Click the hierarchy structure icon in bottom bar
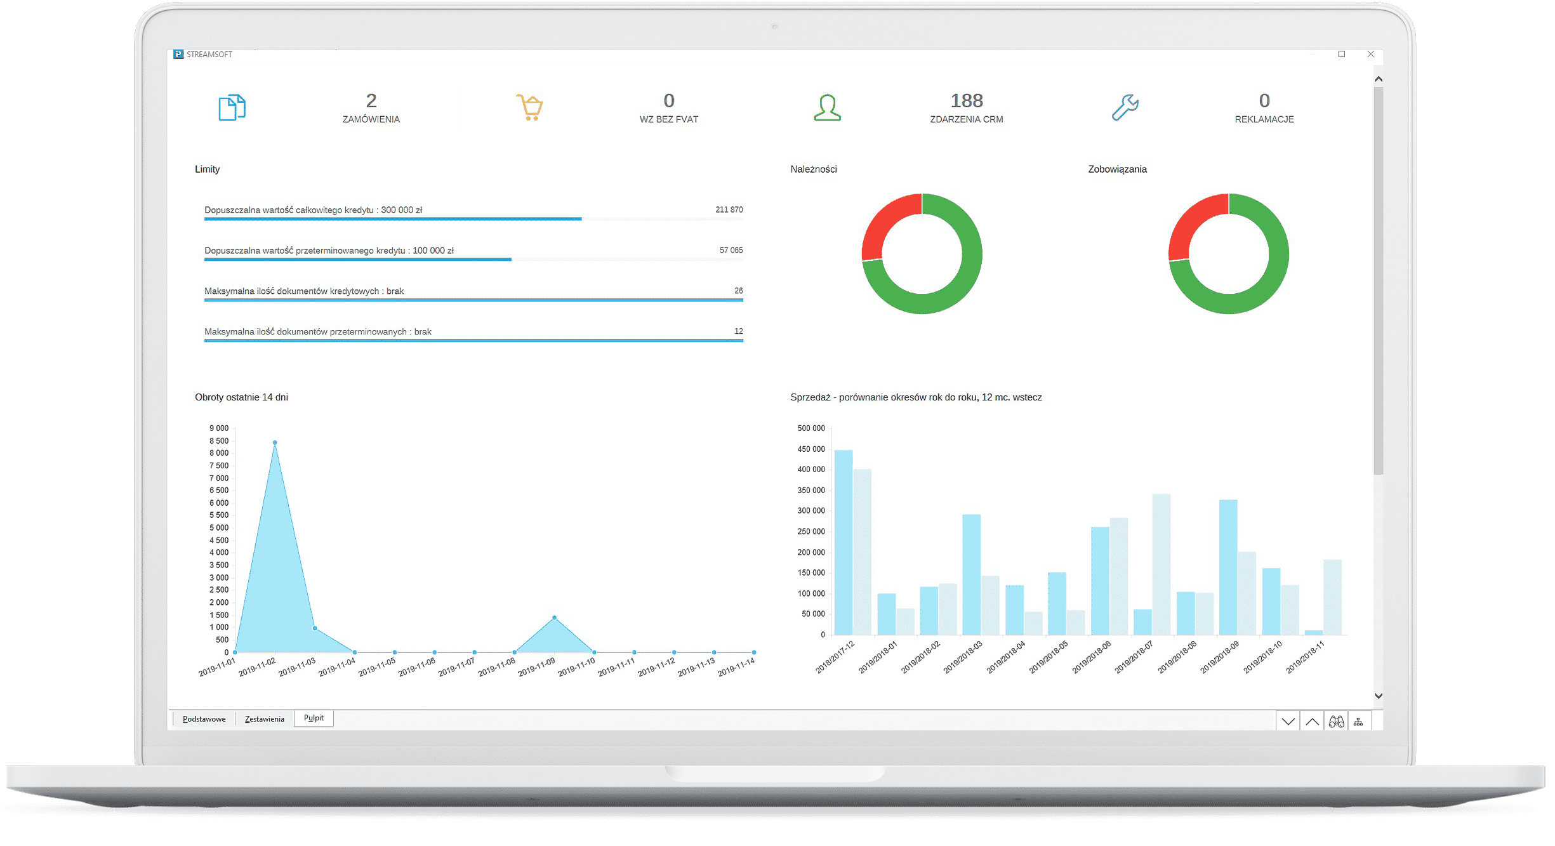 (x=1358, y=722)
